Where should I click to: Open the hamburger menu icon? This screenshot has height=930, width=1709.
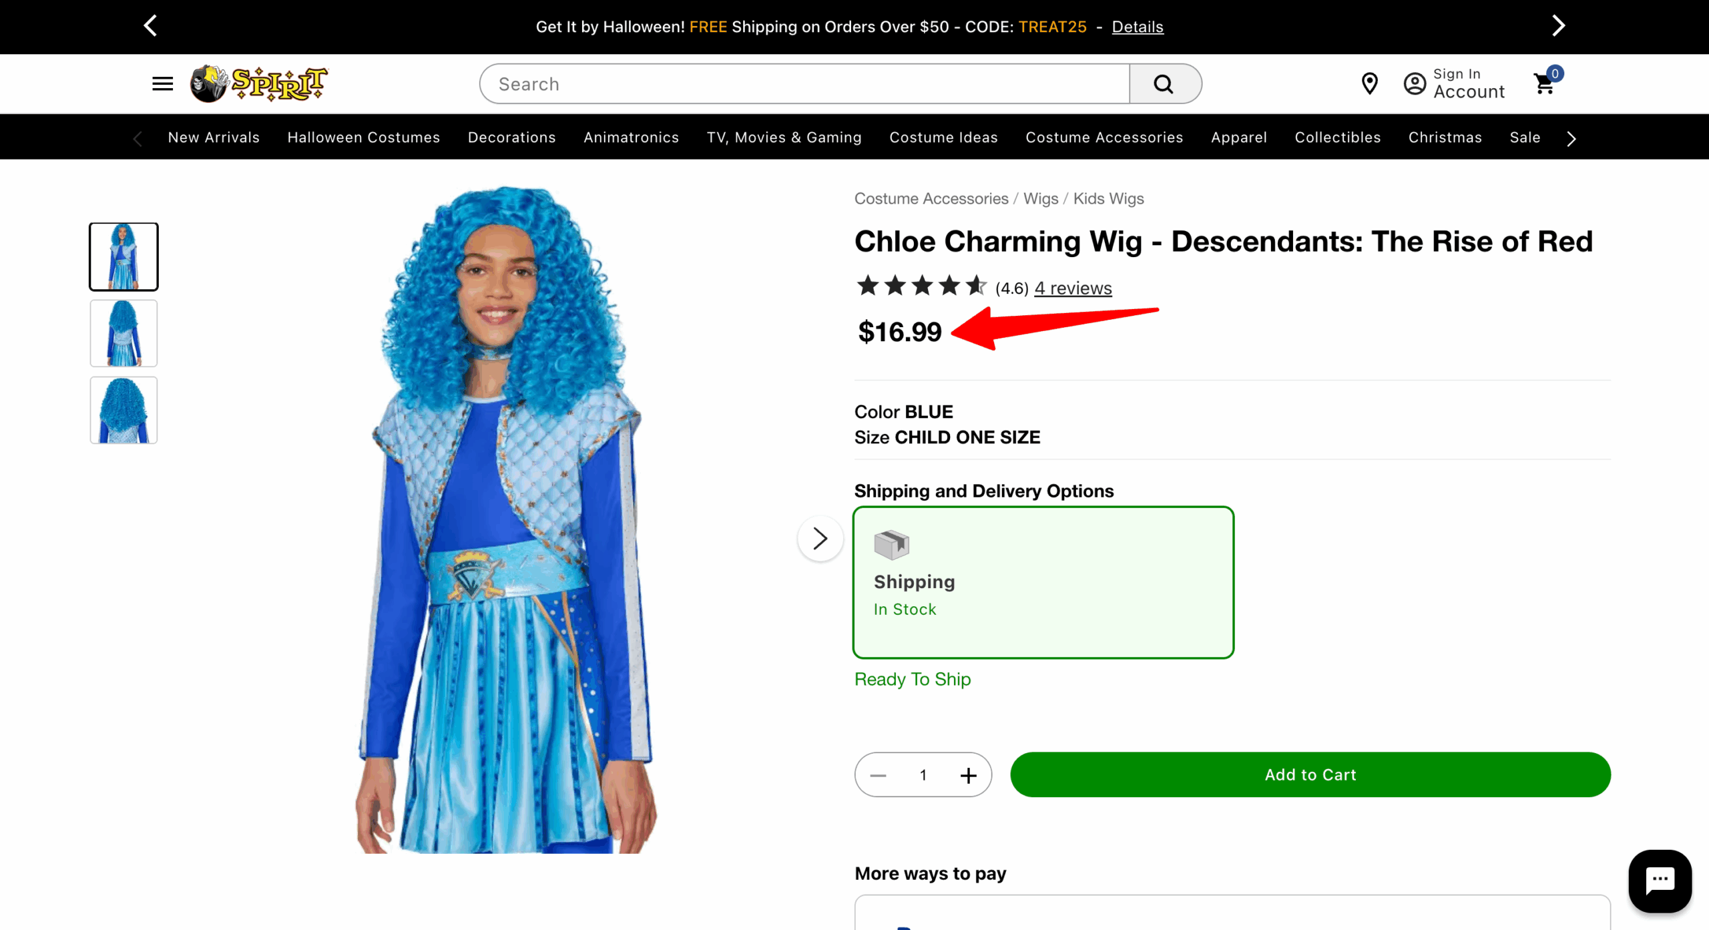tap(162, 84)
